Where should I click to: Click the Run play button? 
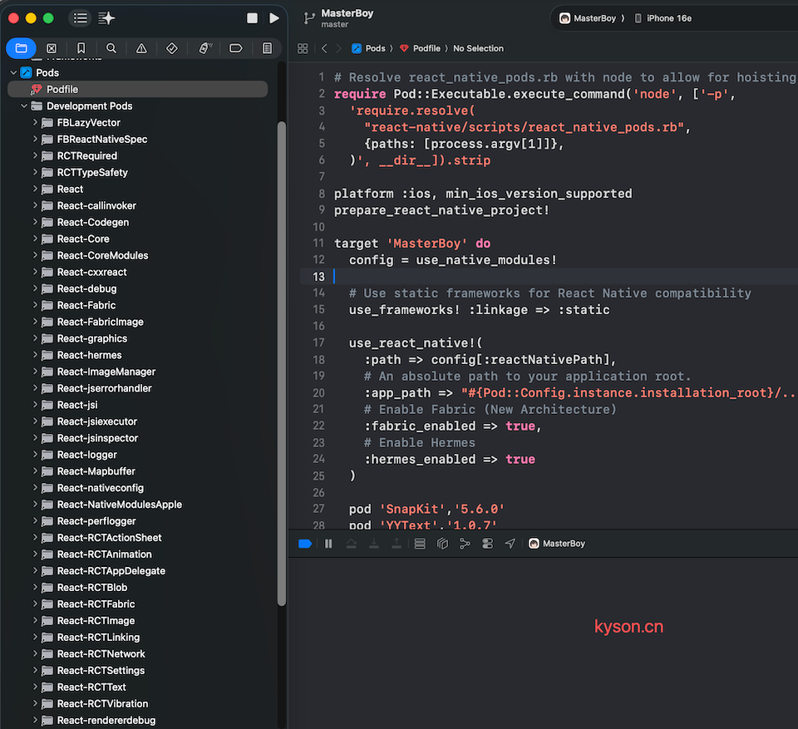tap(274, 17)
